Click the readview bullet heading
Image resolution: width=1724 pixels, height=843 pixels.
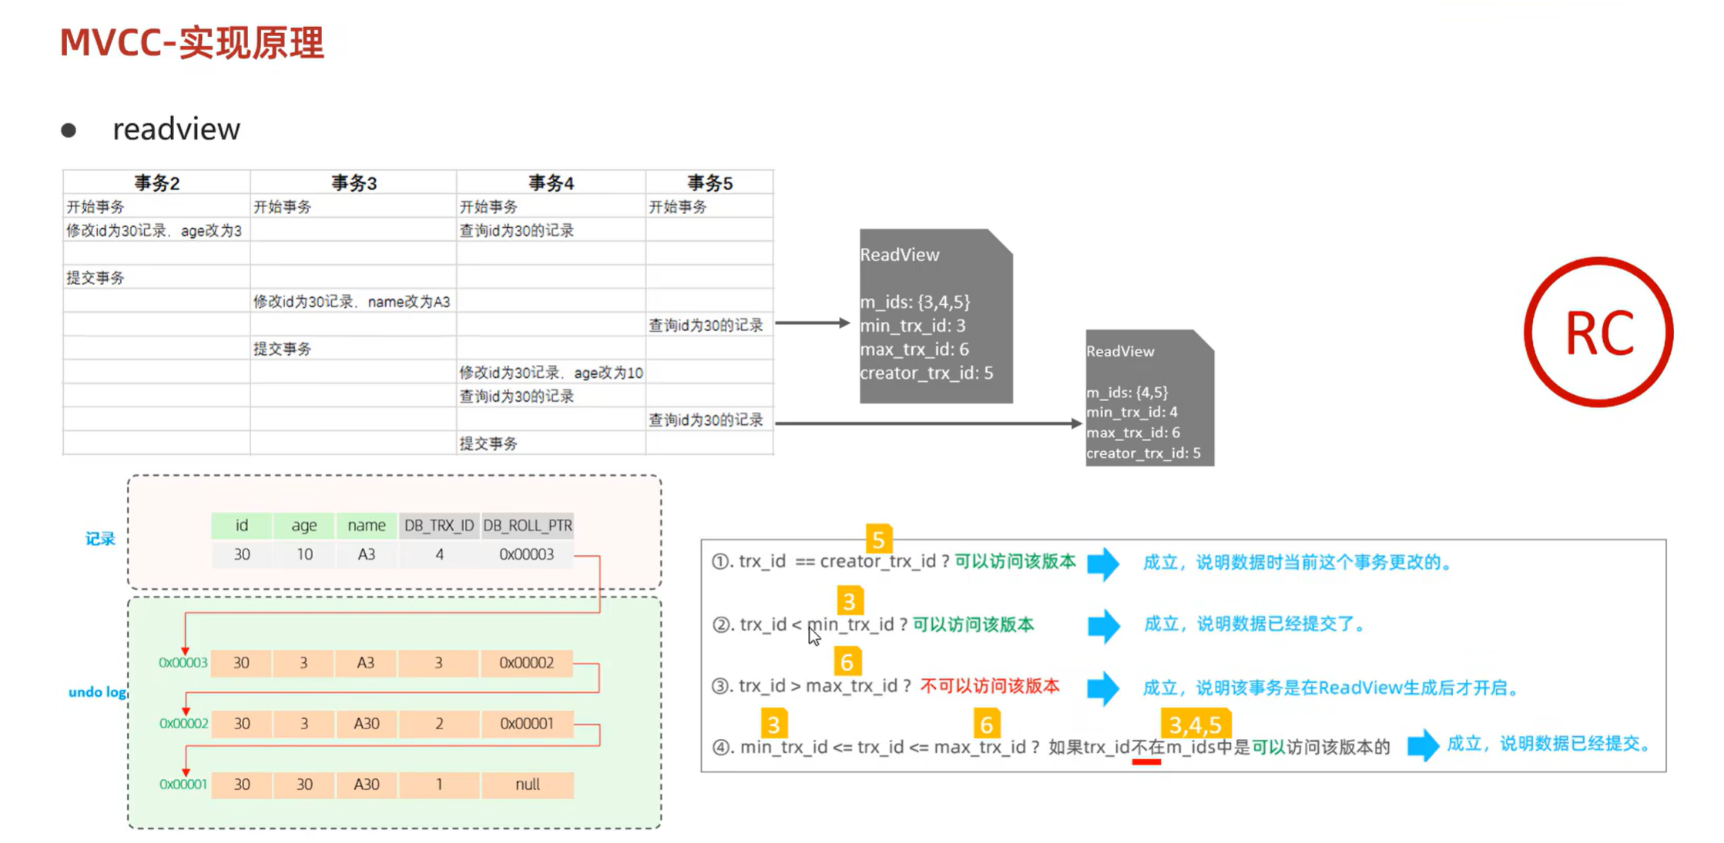(176, 129)
